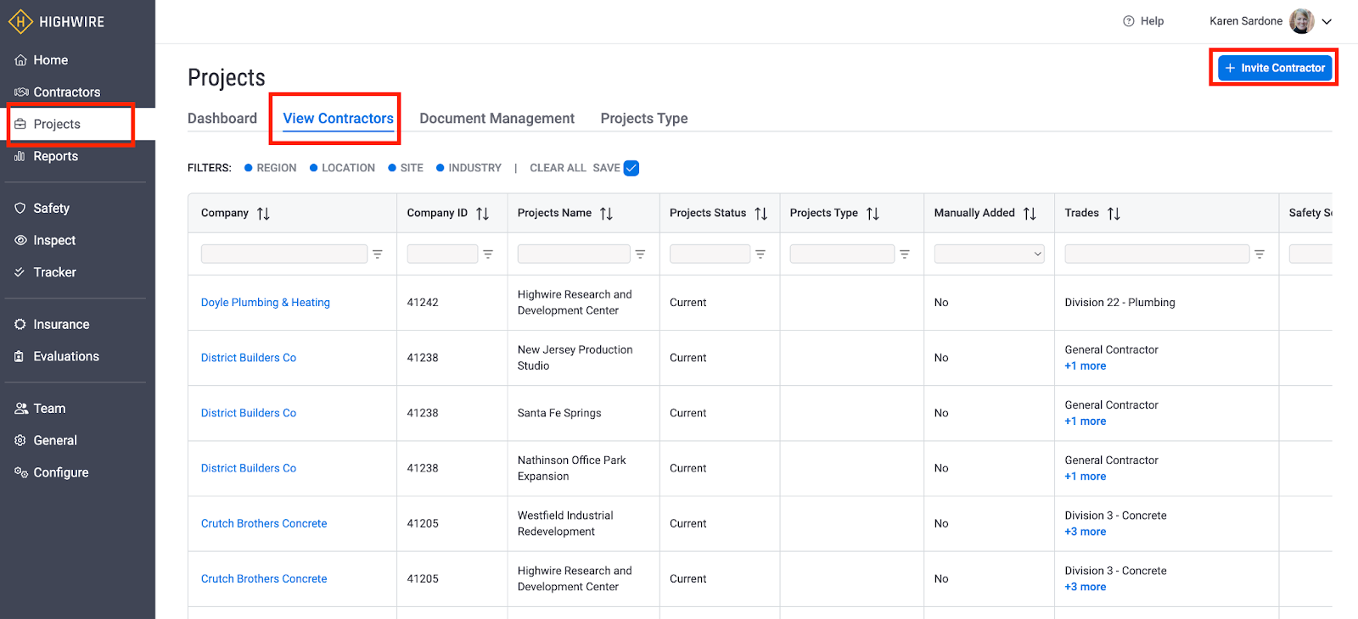Toggle the REGION filter dot
Viewport: 1358px width, 619px height.
(x=249, y=168)
